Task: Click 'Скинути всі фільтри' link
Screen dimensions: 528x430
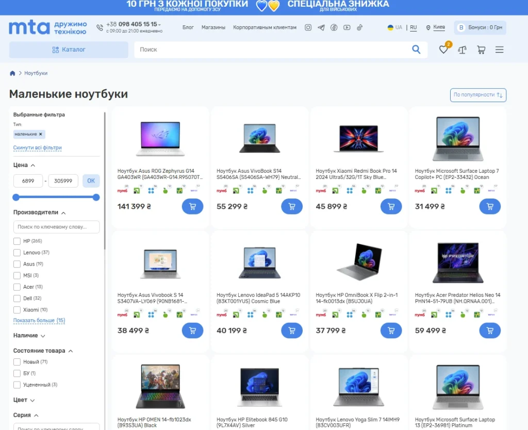Action: [37, 148]
